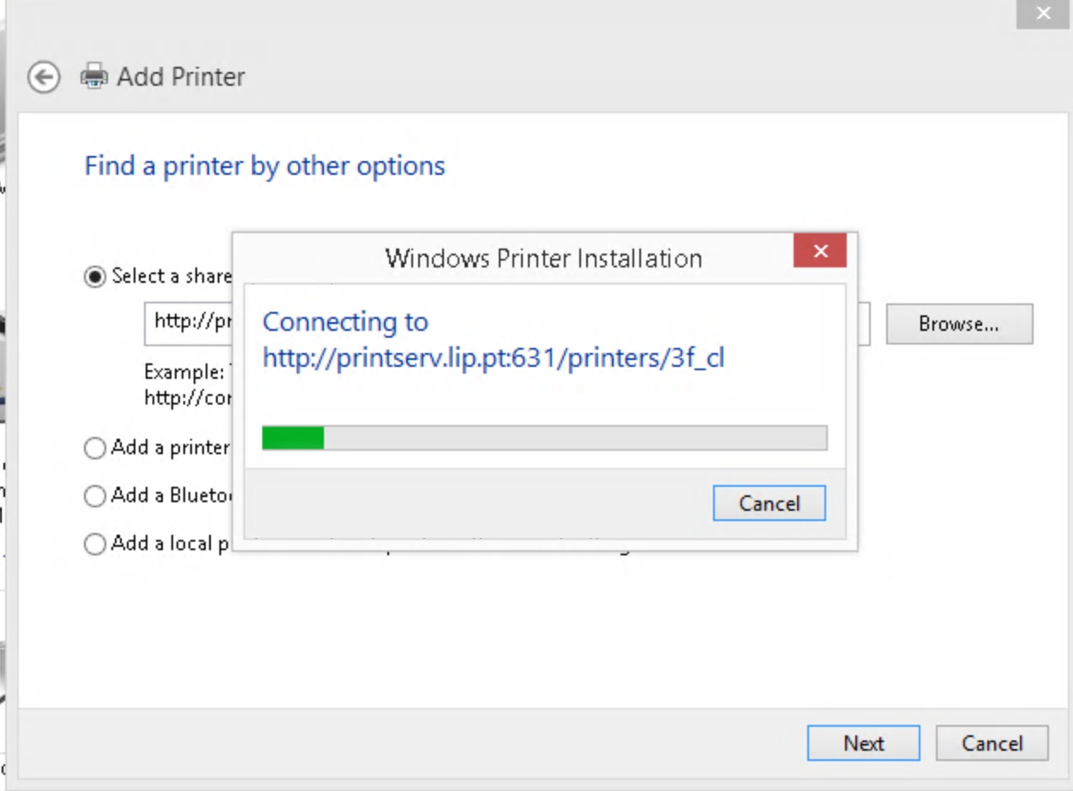Click the Browse... button
This screenshot has width=1073, height=791.
(x=959, y=324)
